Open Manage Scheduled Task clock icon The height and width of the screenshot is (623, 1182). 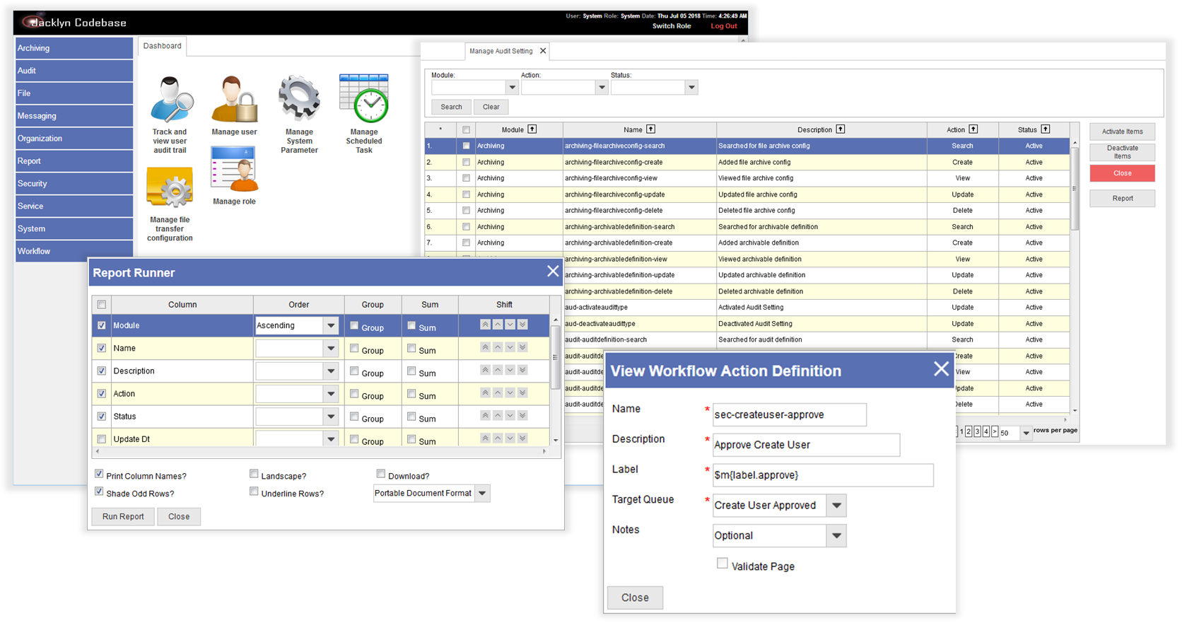pos(364,98)
